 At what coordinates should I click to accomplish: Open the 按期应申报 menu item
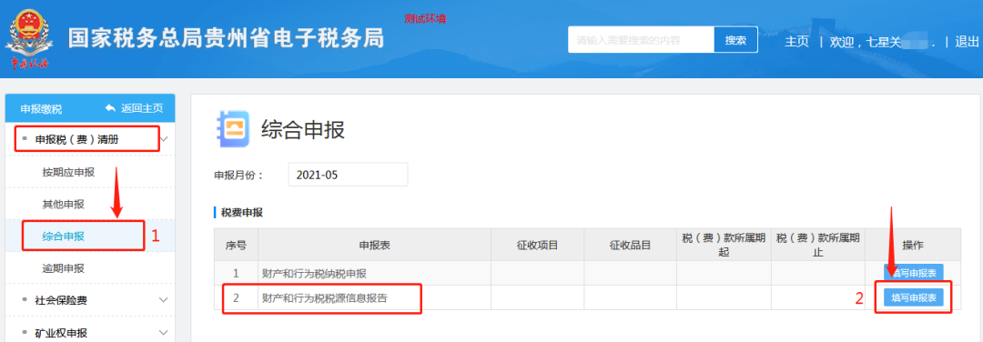point(68,172)
